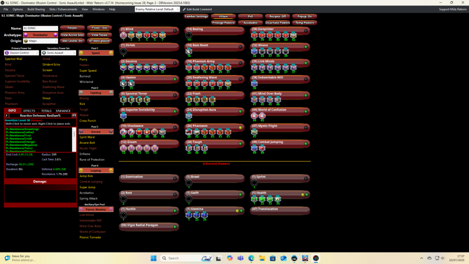Open the Primary Power Set dropdown
Image resolution: width=469 pixels, height=264 pixels.
click(21, 53)
